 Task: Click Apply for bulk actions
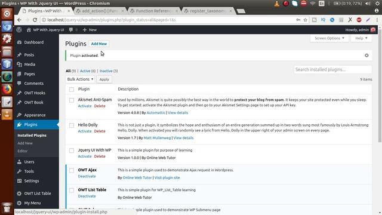[x=104, y=79]
